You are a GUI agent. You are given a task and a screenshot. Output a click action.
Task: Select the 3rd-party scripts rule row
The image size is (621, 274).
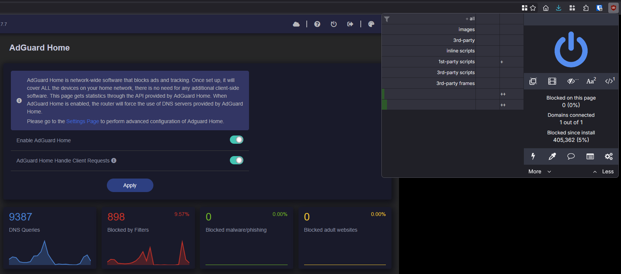tap(453, 73)
